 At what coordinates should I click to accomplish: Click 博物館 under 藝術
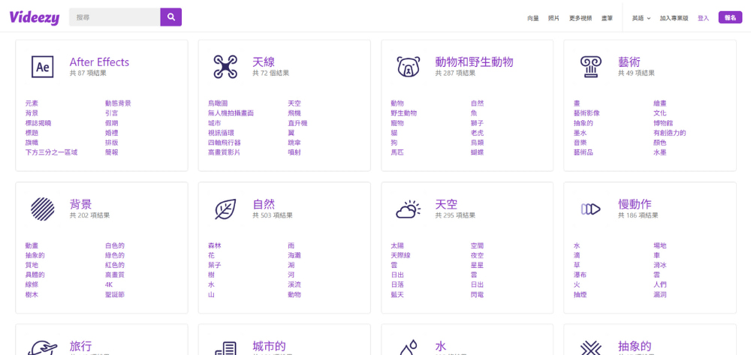pyautogui.click(x=663, y=123)
